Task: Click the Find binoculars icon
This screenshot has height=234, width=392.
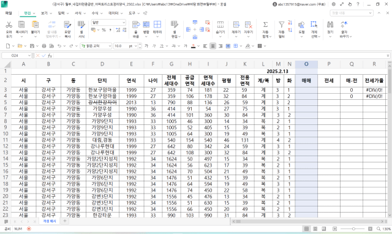Action: point(330,25)
